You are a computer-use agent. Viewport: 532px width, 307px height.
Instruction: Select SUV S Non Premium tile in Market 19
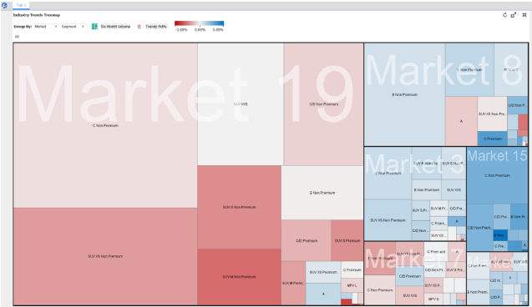pos(239,207)
